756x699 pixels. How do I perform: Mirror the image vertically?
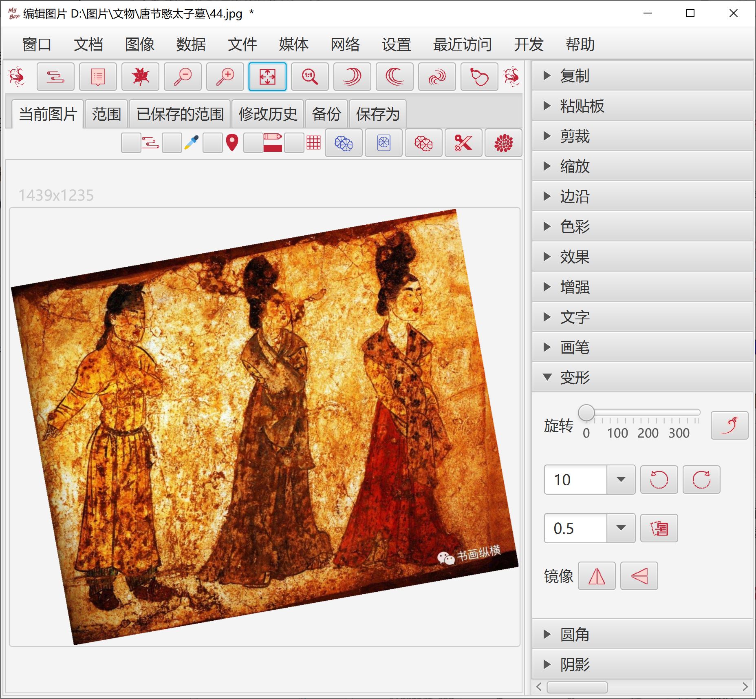[639, 576]
